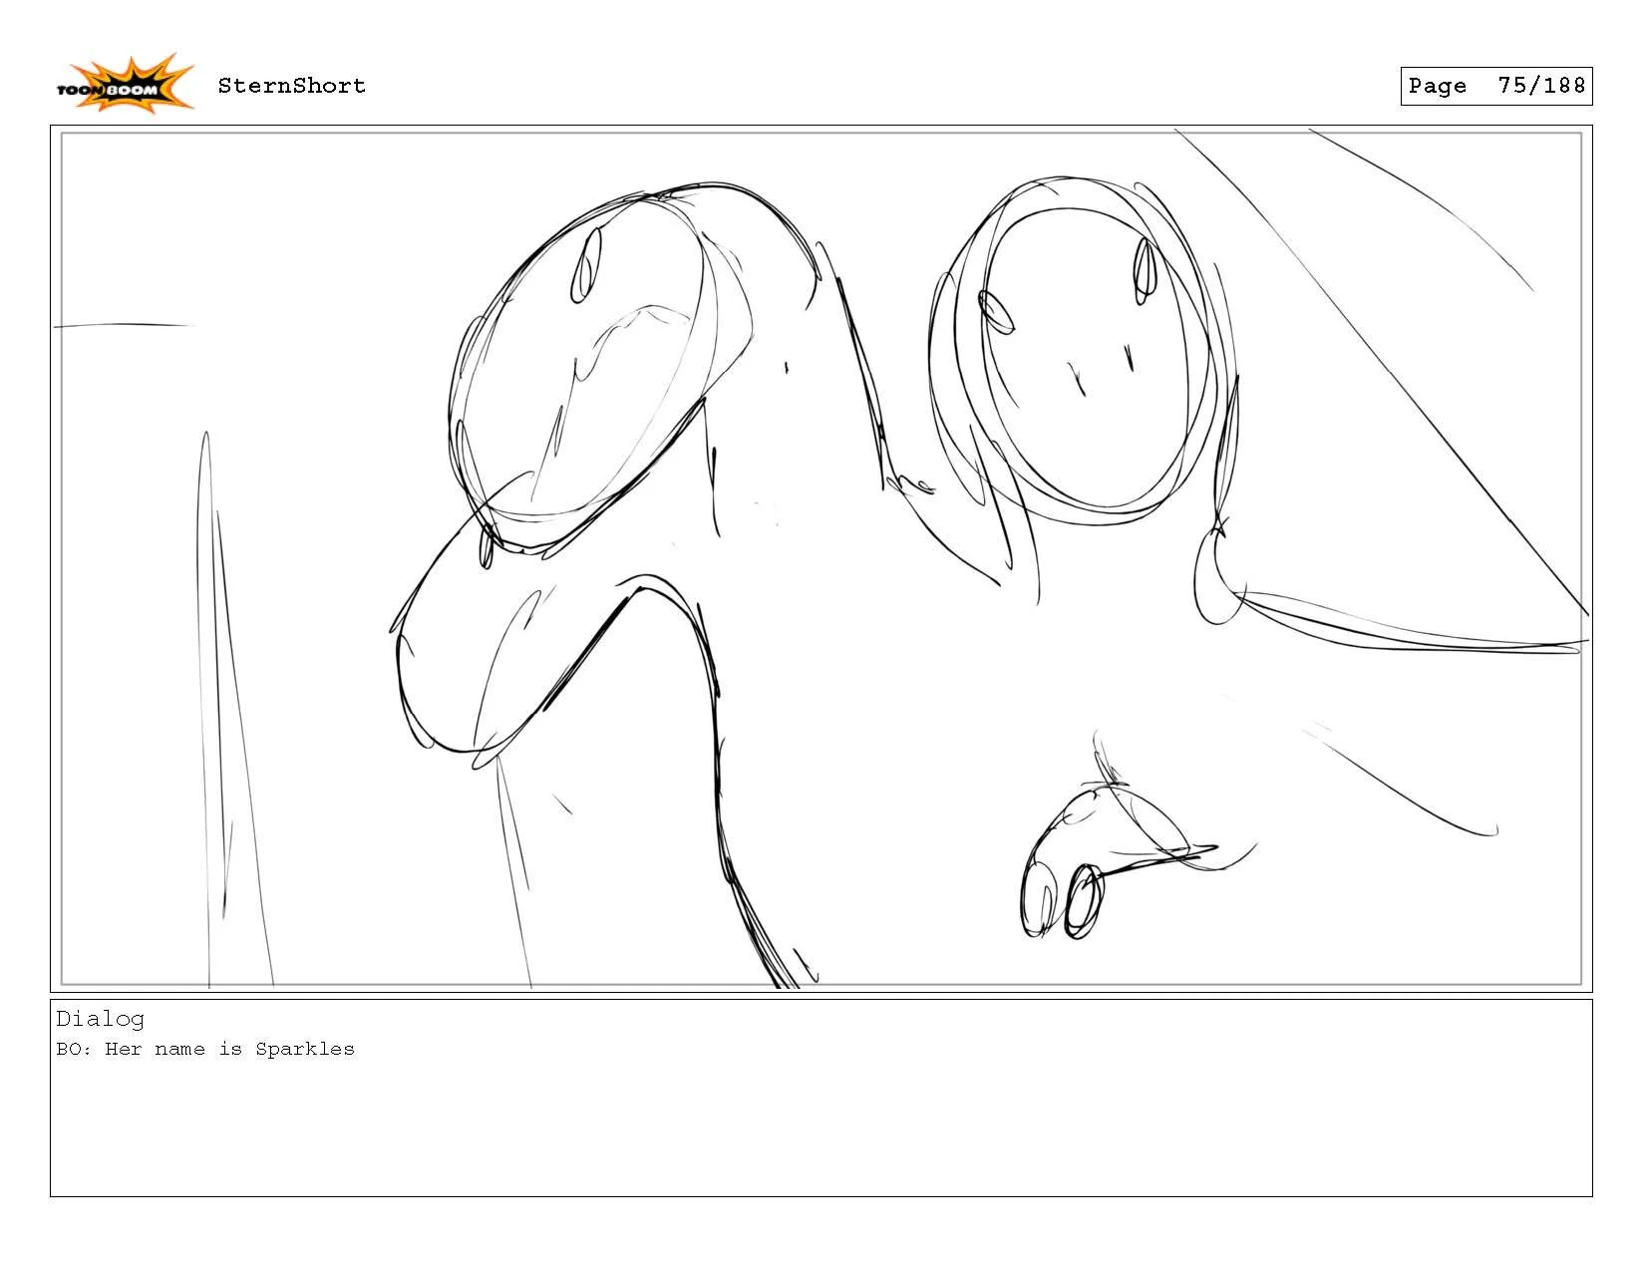Toggle the Page number box display
The image size is (1643, 1272).
(1495, 87)
